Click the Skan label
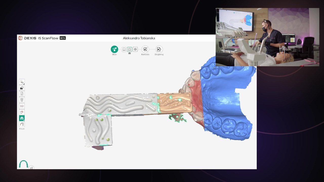The image size is (324, 182). coord(114,54)
